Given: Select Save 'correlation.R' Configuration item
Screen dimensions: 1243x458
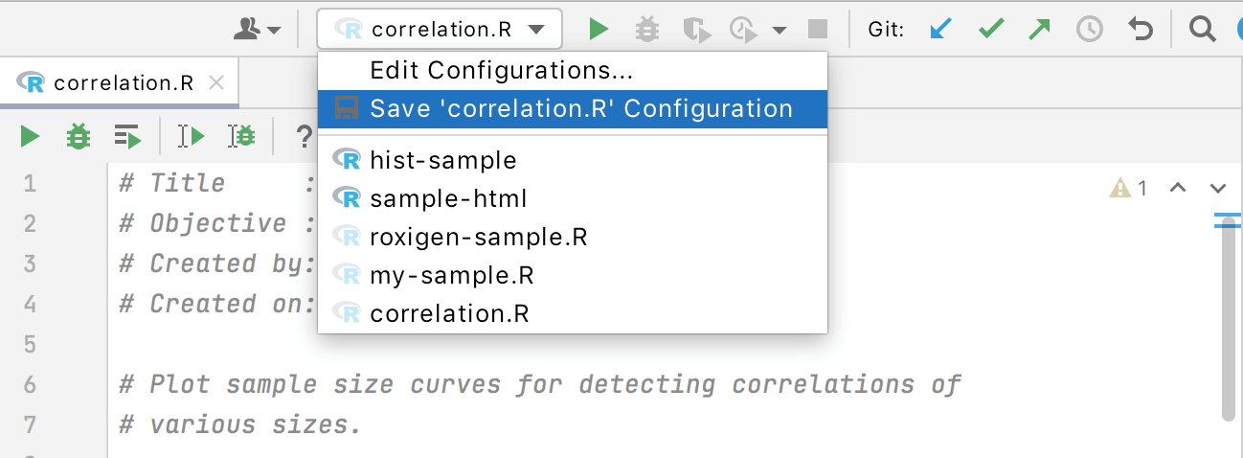Looking at the screenshot, I should coord(580,109).
